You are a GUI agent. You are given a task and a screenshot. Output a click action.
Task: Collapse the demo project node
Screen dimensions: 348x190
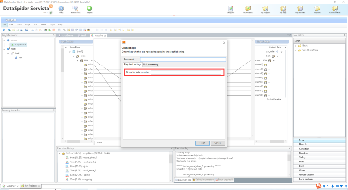[4, 40]
